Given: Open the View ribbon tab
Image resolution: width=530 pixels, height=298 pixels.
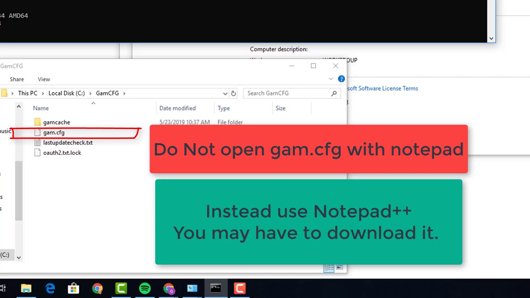Looking at the screenshot, I should click(x=44, y=79).
